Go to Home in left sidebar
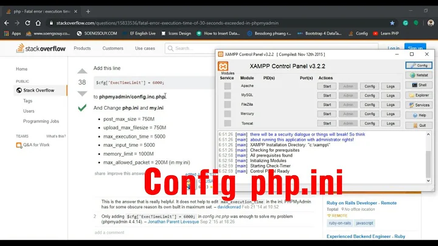Screen dimensions: 438x246 tap(21, 69)
